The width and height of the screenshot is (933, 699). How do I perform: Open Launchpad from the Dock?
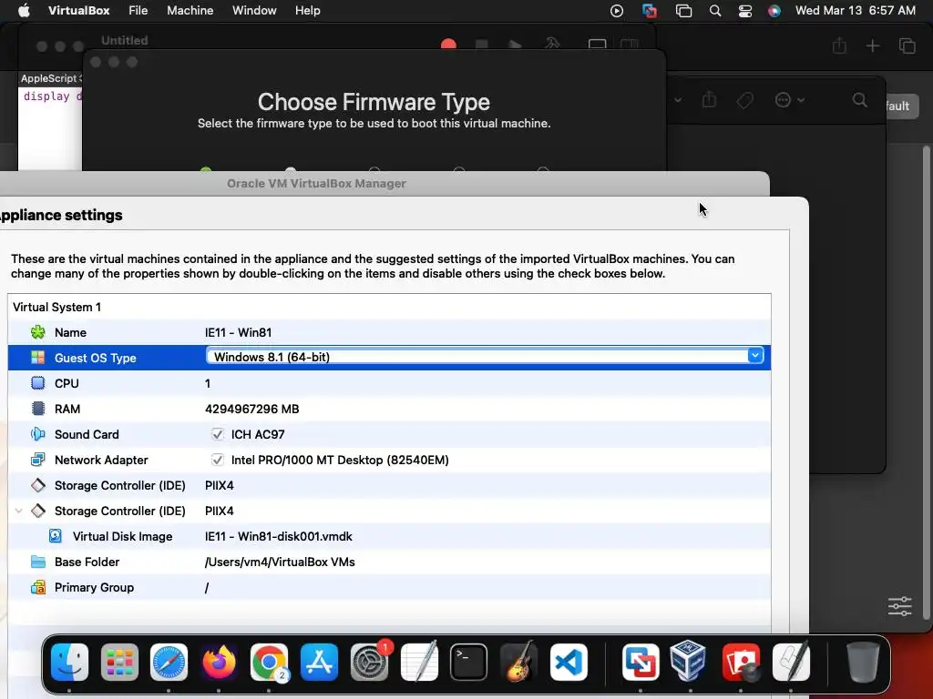point(119,662)
